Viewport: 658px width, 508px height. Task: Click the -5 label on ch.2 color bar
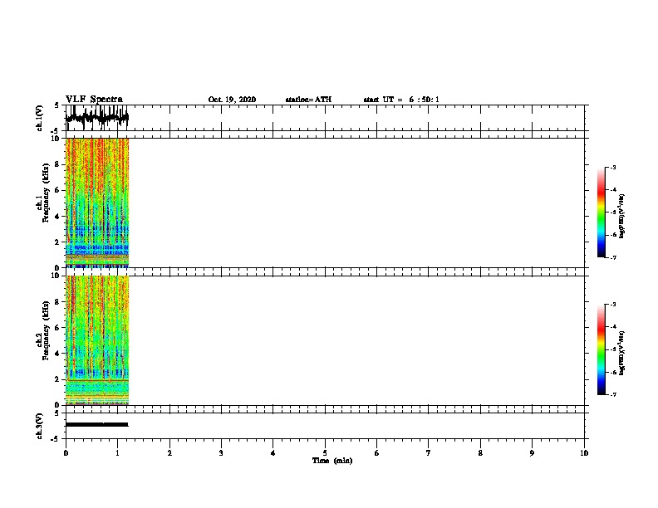(612, 349)
